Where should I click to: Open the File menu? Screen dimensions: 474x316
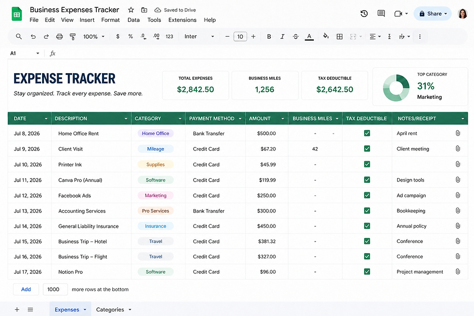tap(34, 20)
